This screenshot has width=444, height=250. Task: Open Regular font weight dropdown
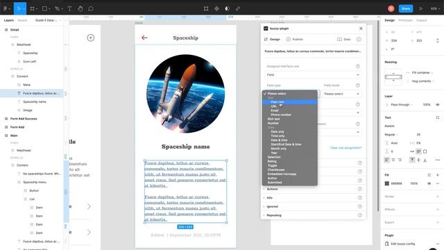coord(391,134)
